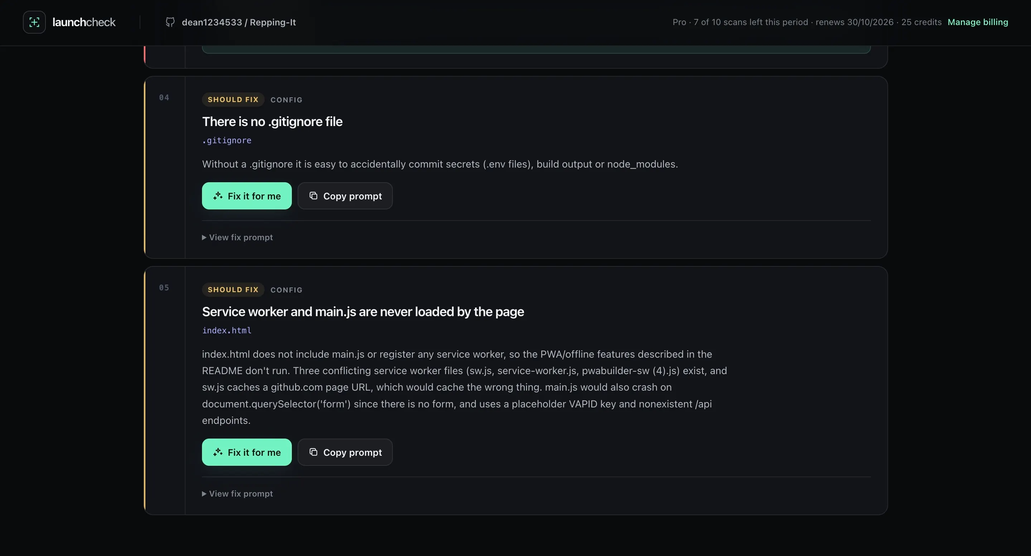
Task: Expand View fix prompt under the service worker issue
Action: click(237, 494)
